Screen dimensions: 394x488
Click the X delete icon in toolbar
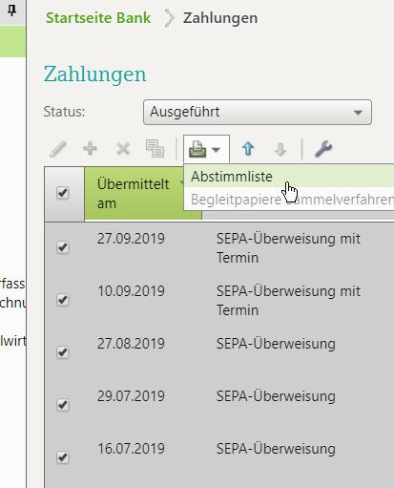(123, 149)
